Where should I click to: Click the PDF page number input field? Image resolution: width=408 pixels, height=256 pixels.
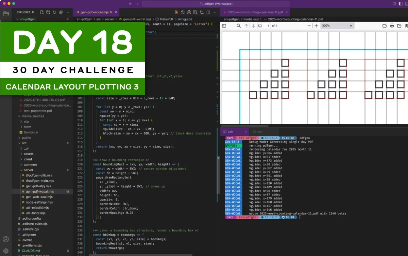(263, 26)
